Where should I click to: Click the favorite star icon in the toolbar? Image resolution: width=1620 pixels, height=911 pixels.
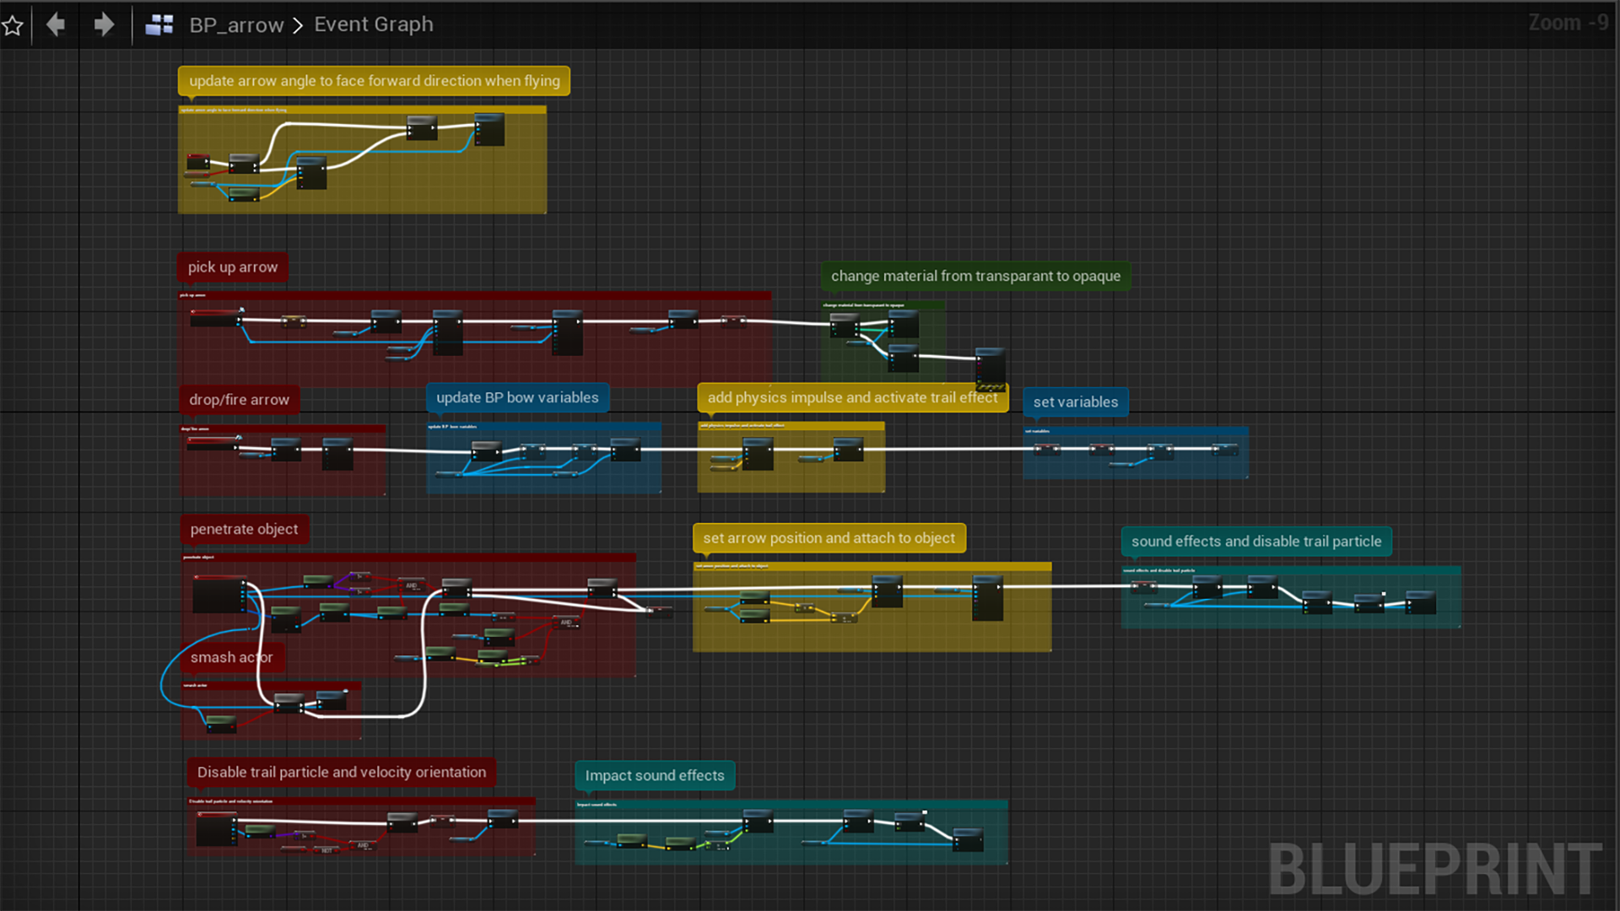point(12,24)
